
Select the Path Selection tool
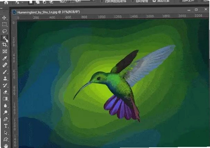coord(6,133)
